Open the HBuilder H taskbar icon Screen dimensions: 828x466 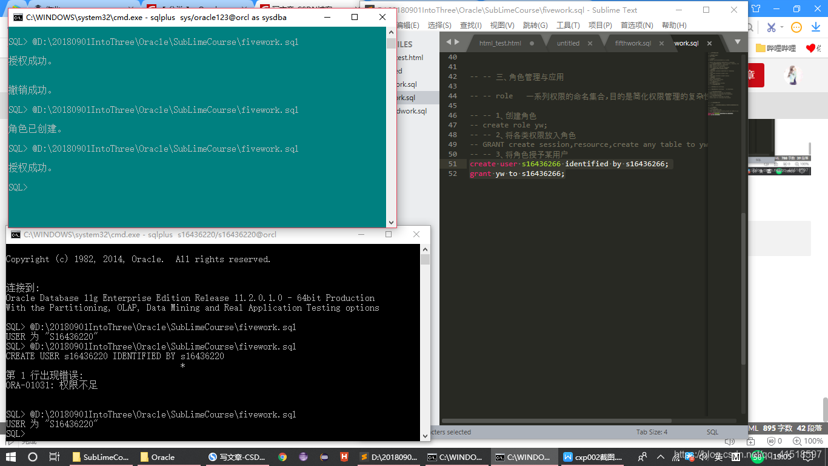(x=344, y=457)
